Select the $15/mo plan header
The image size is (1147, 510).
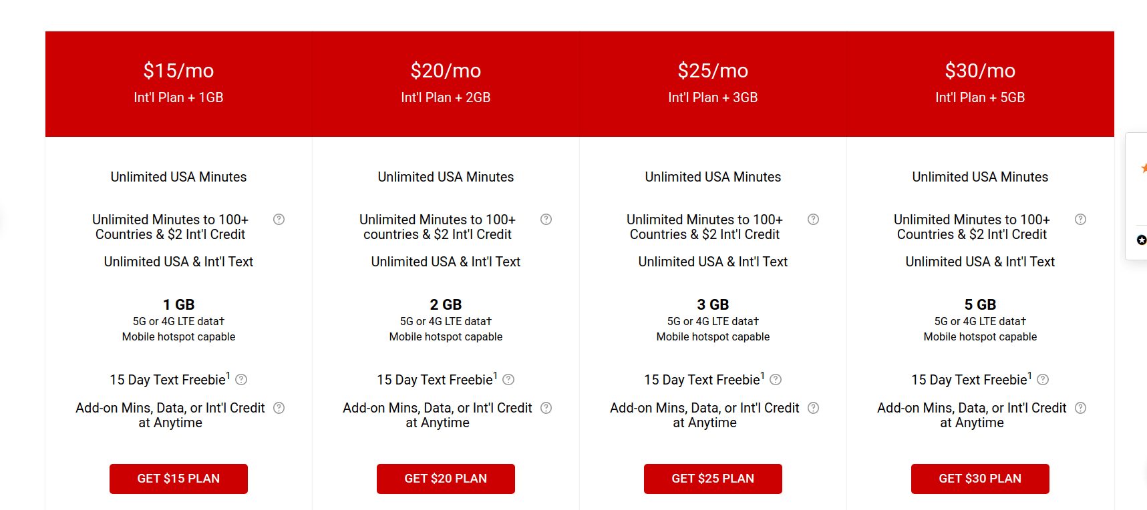pos(178,84)
